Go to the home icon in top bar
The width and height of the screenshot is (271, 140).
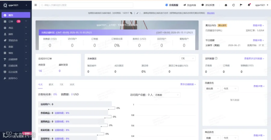coord(226,5)
